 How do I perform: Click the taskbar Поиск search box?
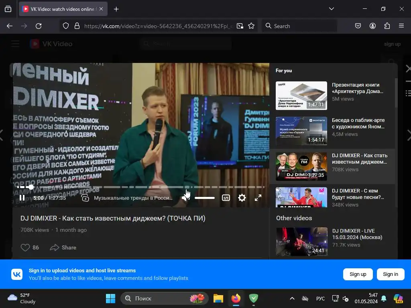(165, 298)
